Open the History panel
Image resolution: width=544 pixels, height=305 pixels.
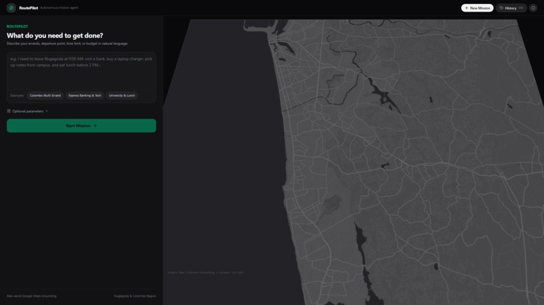[x=511, y=8]
